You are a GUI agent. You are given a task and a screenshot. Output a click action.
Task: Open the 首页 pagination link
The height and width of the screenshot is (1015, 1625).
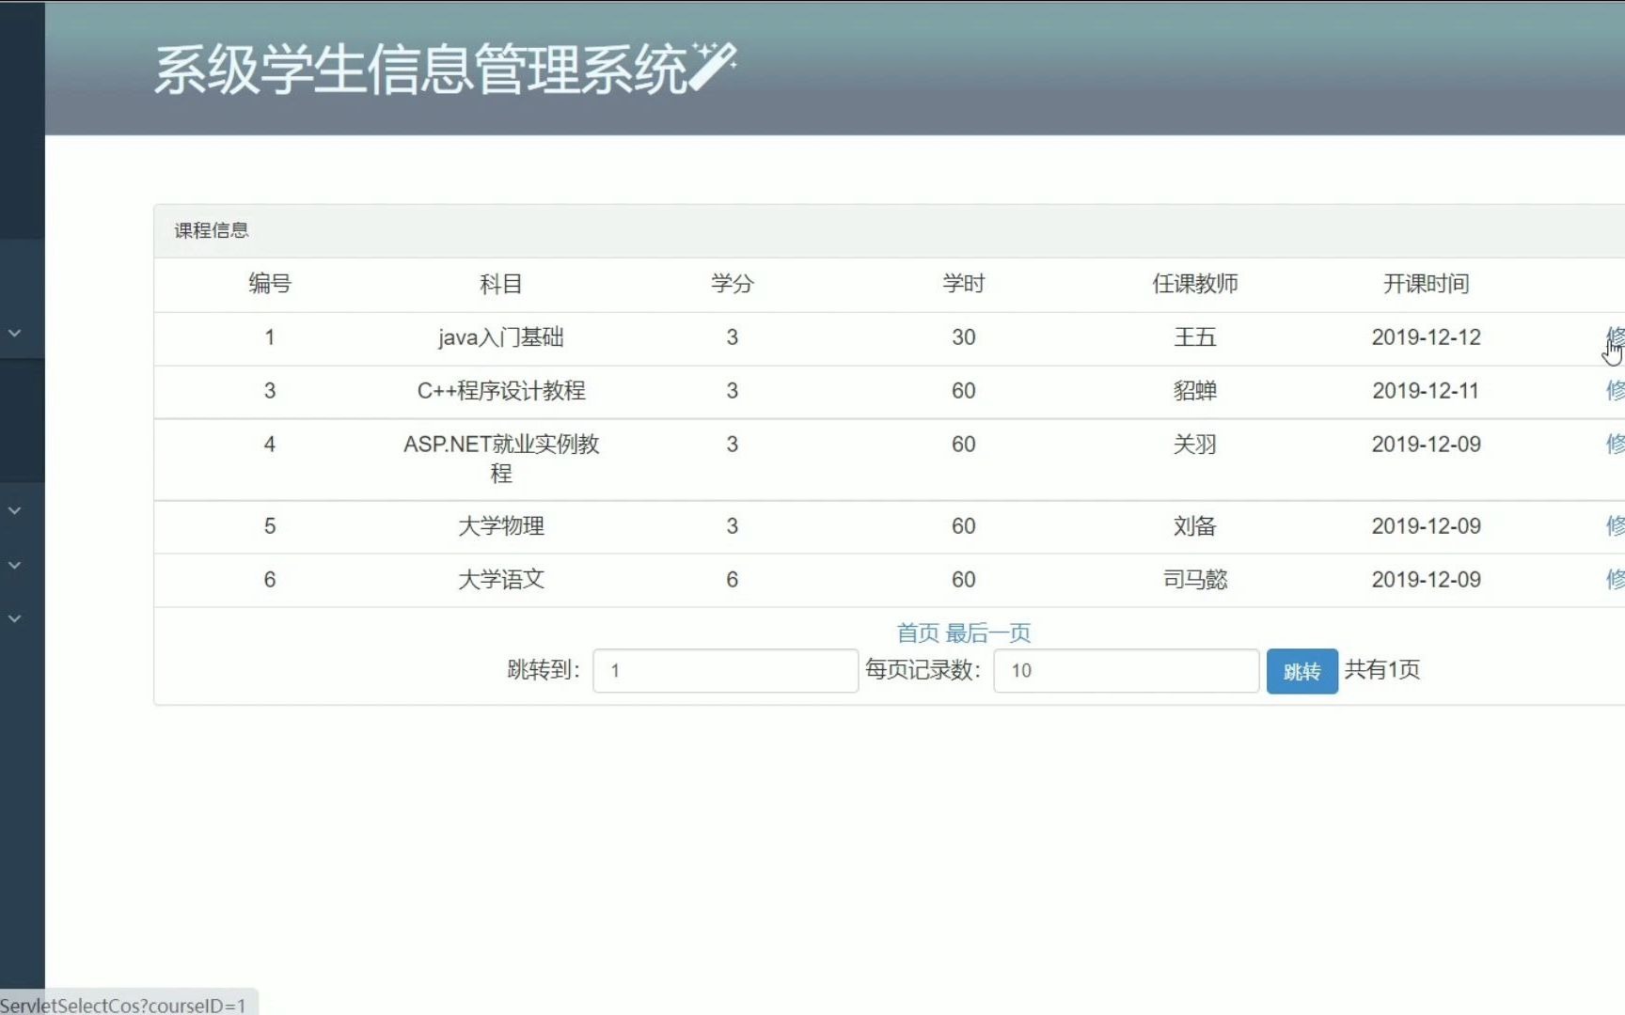[918, 632]
